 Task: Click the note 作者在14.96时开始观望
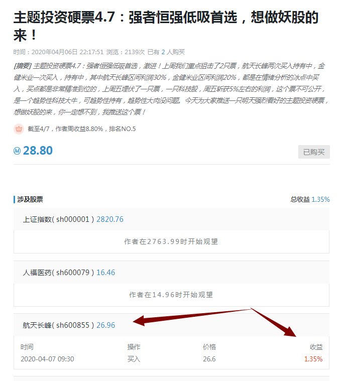pyautogui.click(x=171, y=295)
